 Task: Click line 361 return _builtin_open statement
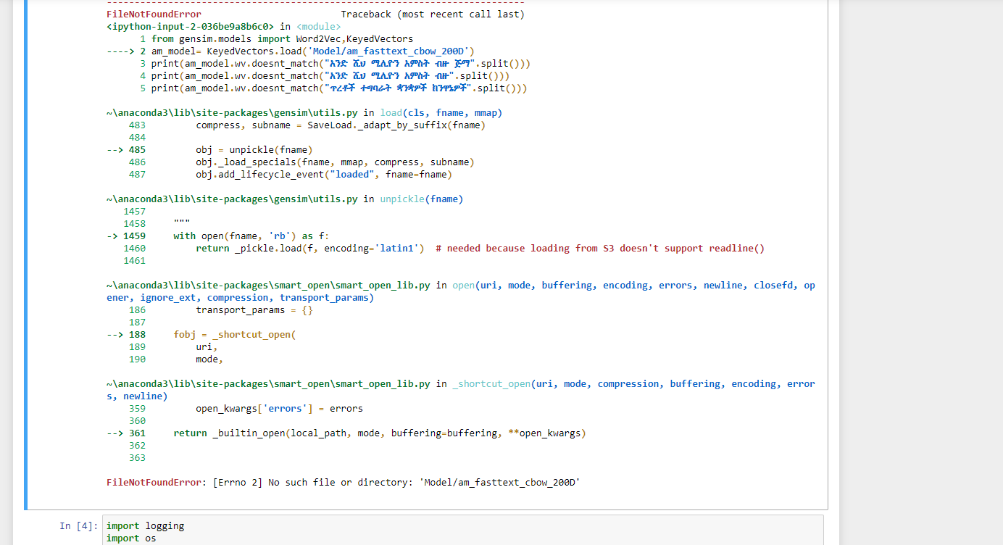tap(377, 433)
